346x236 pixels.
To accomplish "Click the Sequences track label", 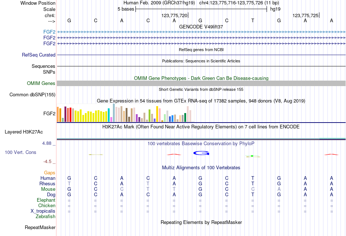I will tap(43, 66).
